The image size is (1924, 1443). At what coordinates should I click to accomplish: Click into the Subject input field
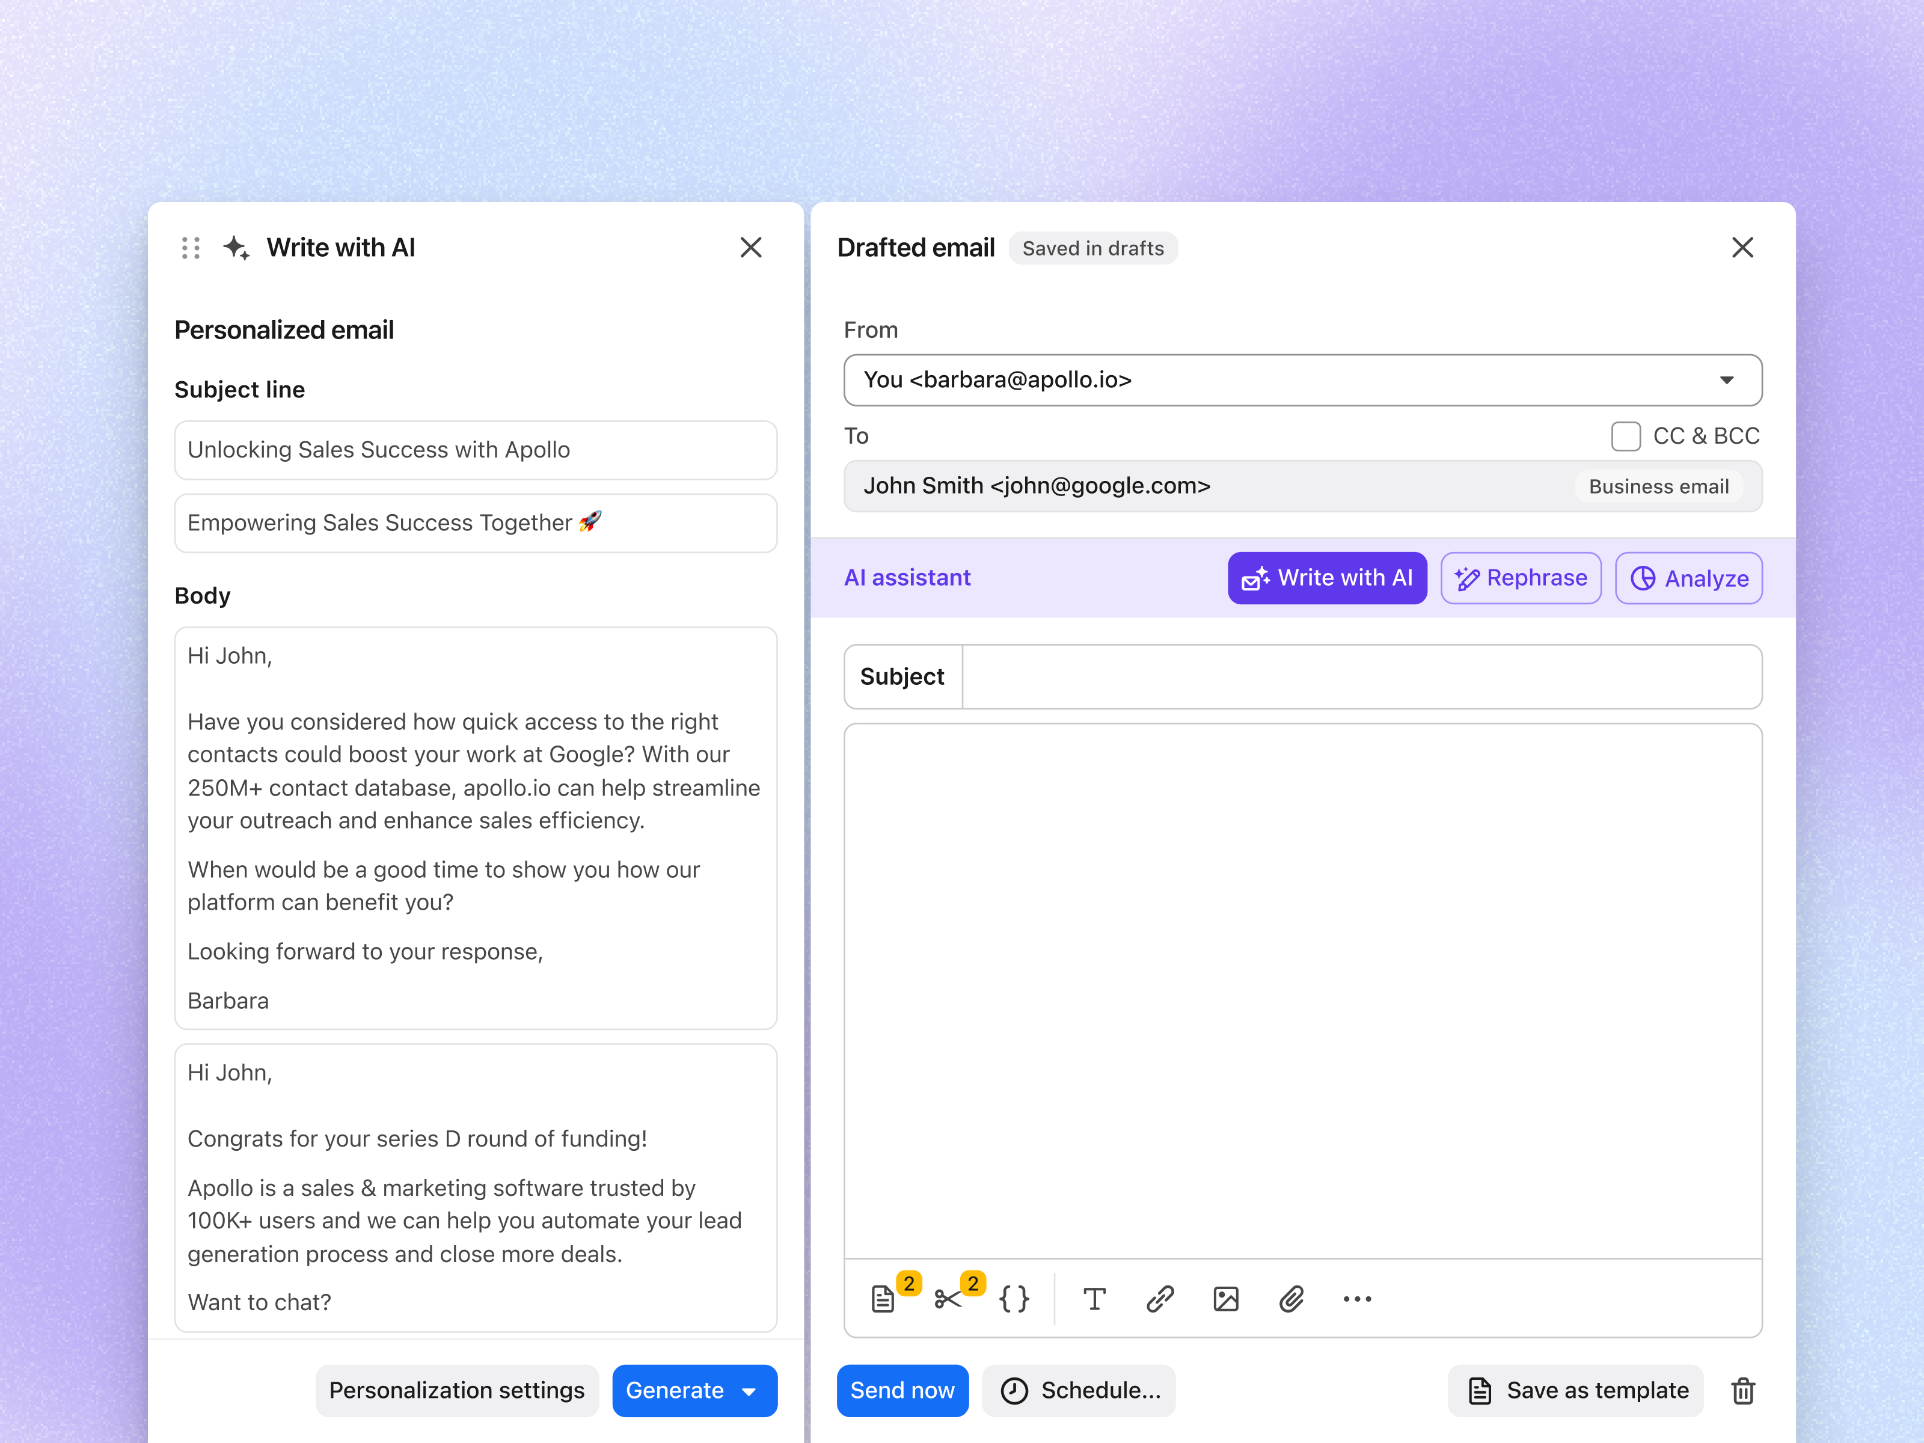pyautogui.click(x=1361, y=676)
